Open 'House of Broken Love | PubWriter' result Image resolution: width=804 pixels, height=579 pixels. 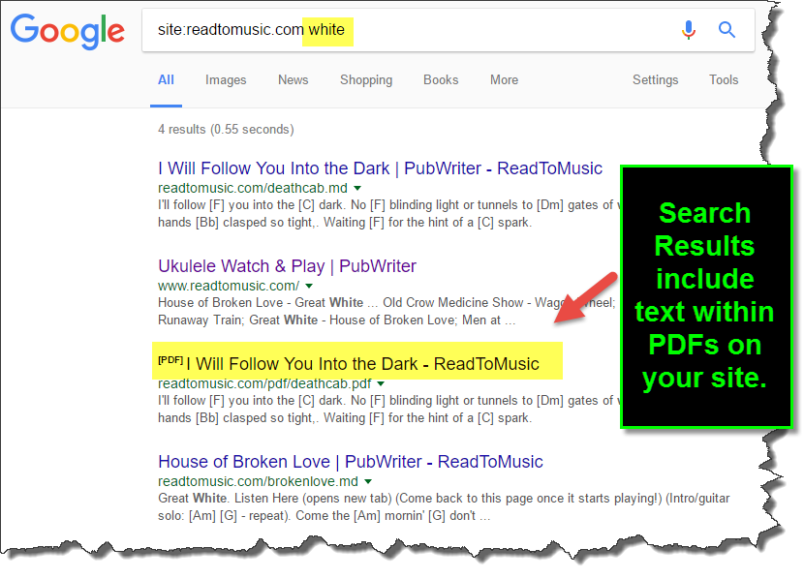(351, 462)
